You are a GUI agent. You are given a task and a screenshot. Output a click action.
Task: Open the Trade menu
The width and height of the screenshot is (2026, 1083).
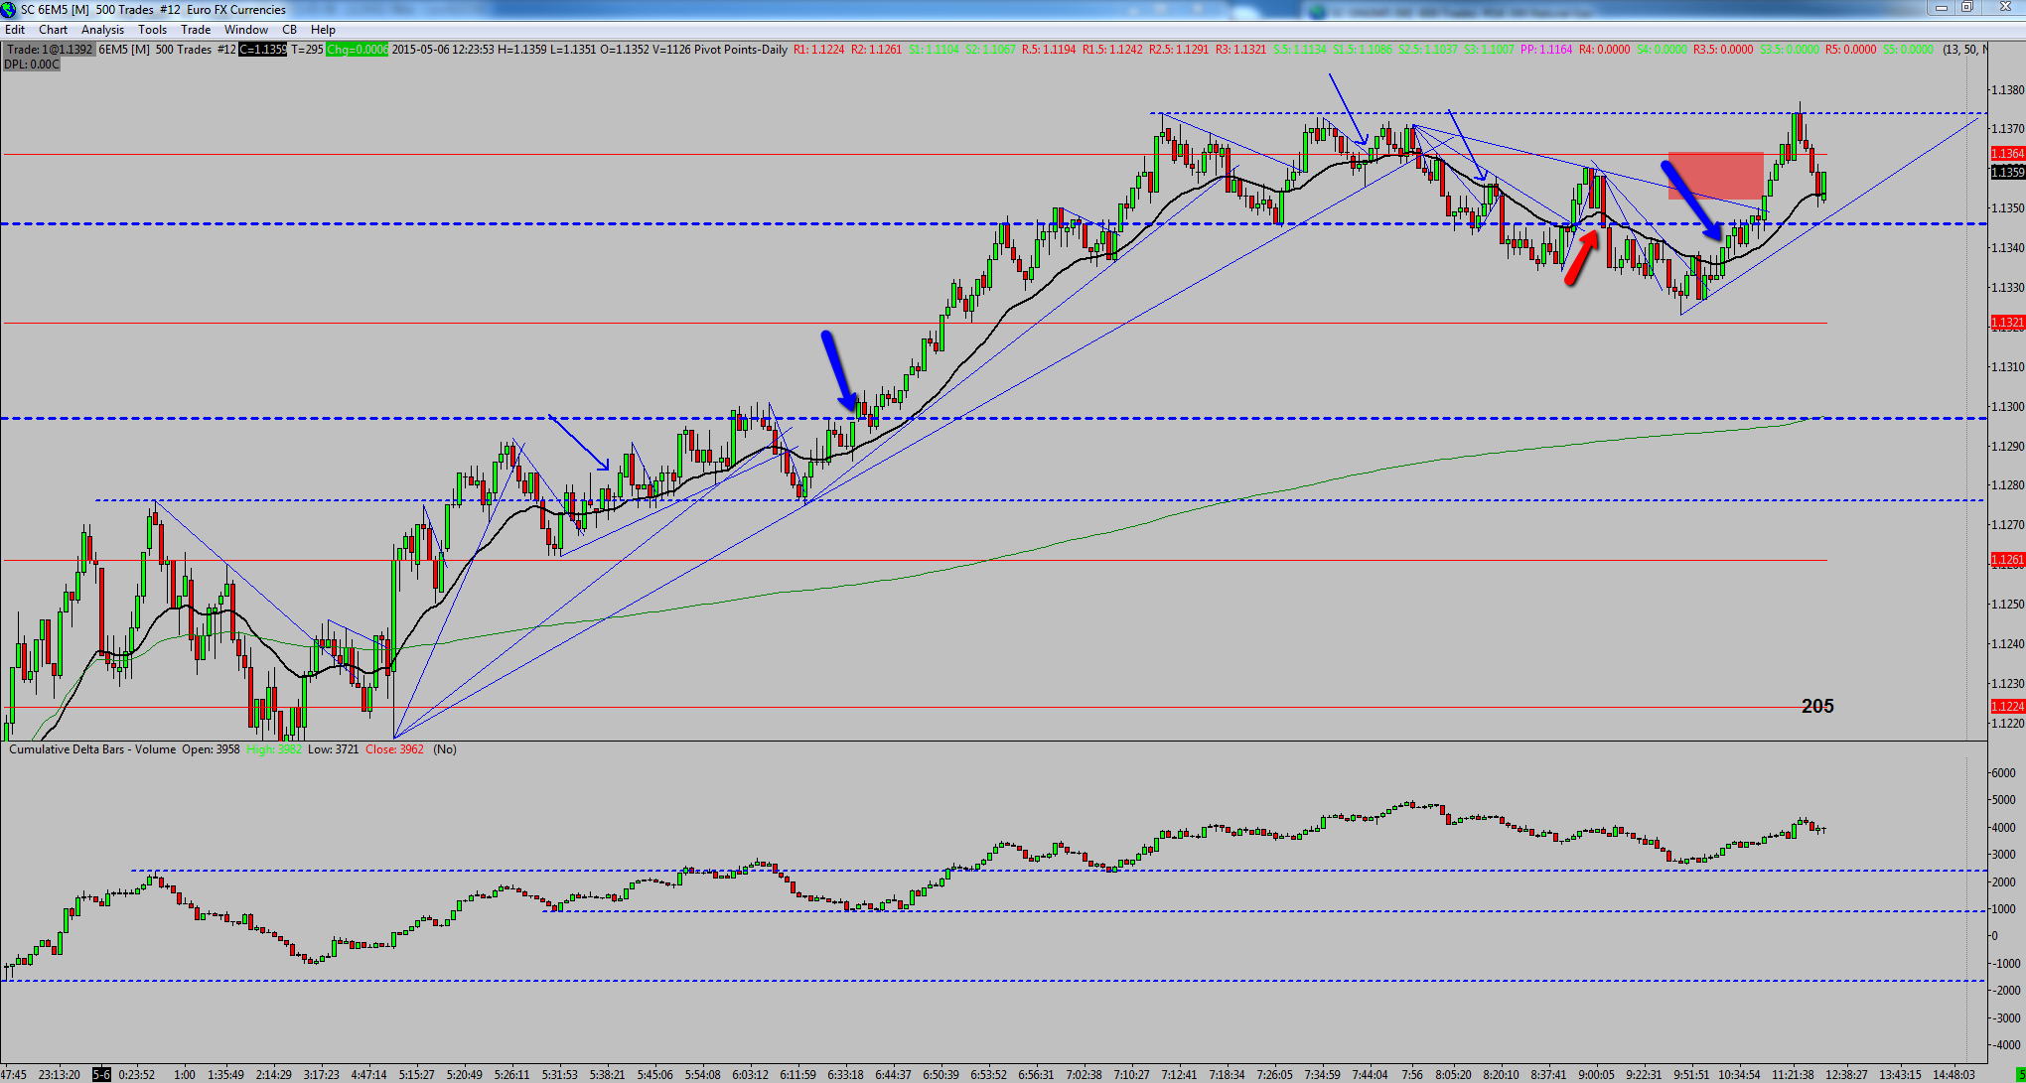coord(196,30)
